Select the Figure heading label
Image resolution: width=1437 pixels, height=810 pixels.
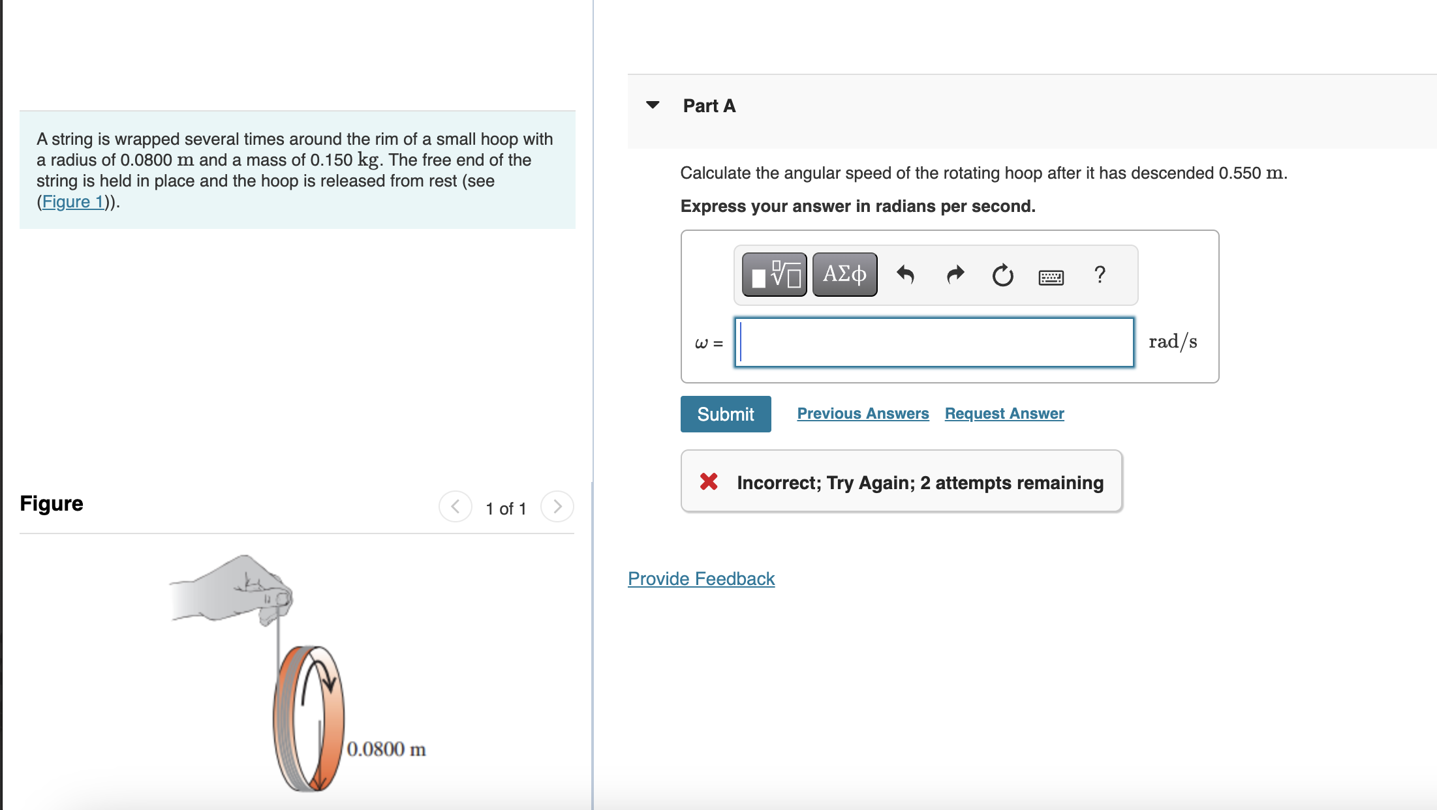(x=51, y=503)
